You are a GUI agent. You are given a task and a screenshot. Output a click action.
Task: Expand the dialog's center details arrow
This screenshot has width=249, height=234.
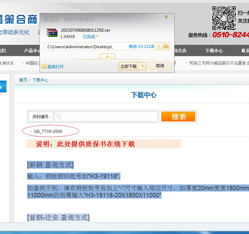[x=107, y=57]
